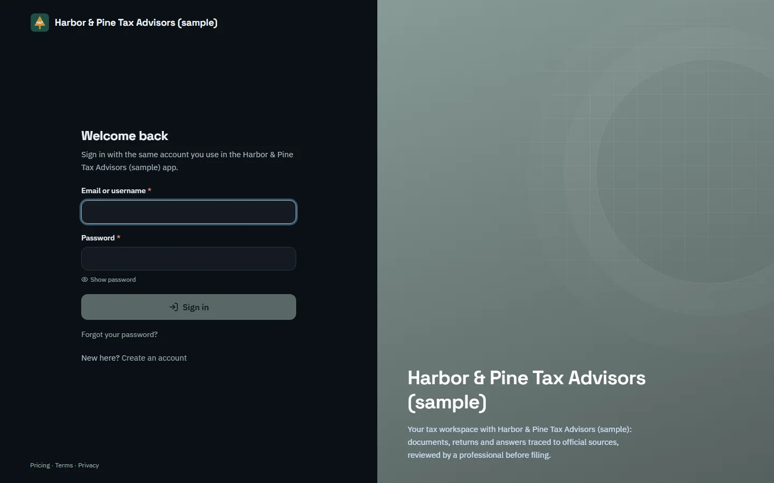774x483 pixels.
Task: Open the Forgot your password link
Action: (119, 334)
